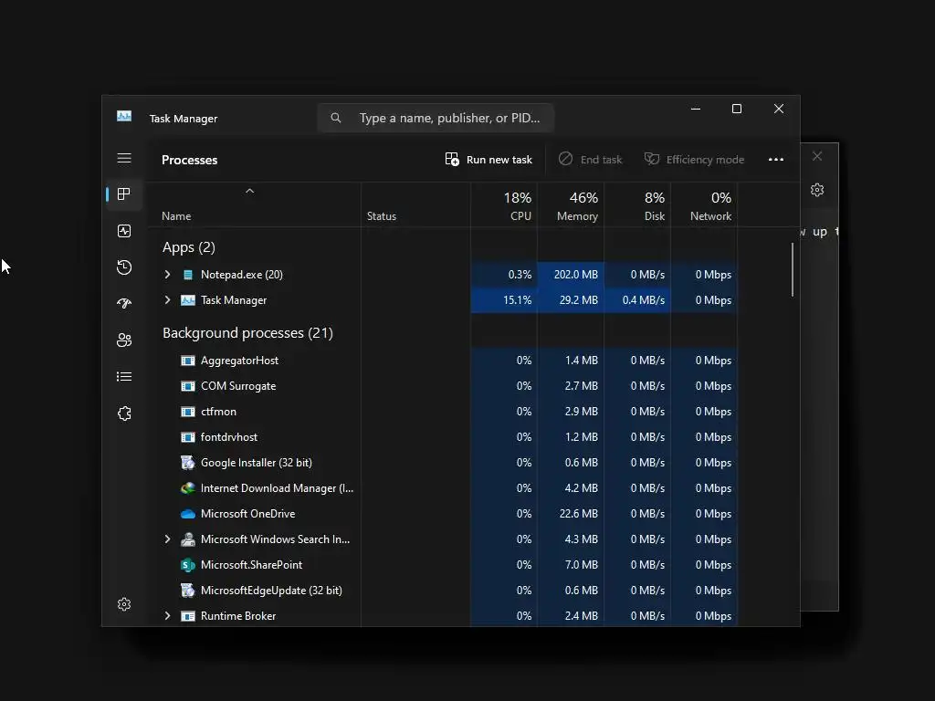Click the COM Surrogate process icon
The width and height of the screenshot is (935, 701).
pyautogui.click(x=188, y=386)
